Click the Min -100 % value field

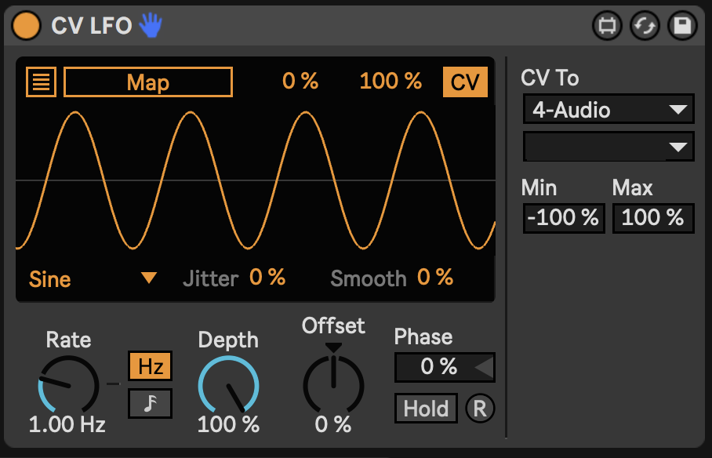click(562, 218)
